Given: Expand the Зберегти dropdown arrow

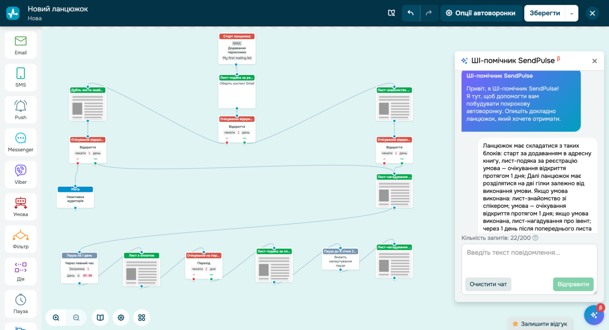Looking at the screenshot, I should 572,13.
